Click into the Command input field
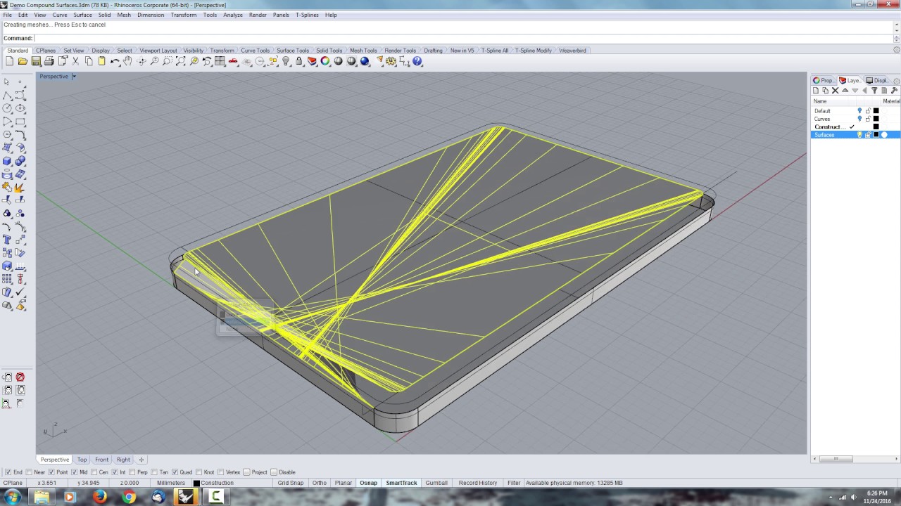 [465, 38]
